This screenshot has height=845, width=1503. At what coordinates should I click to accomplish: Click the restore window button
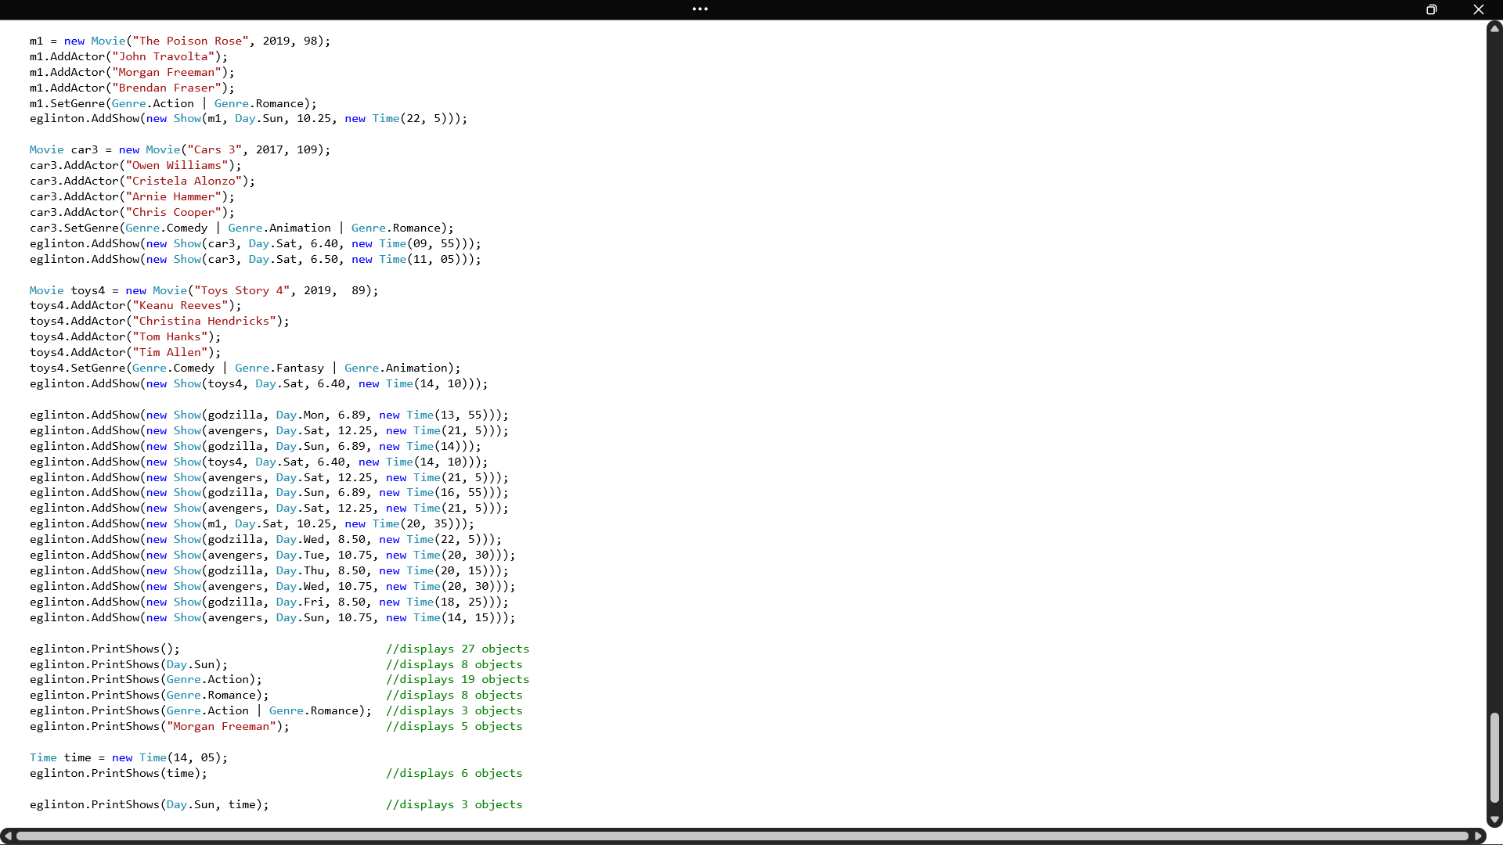(1432, 9)
